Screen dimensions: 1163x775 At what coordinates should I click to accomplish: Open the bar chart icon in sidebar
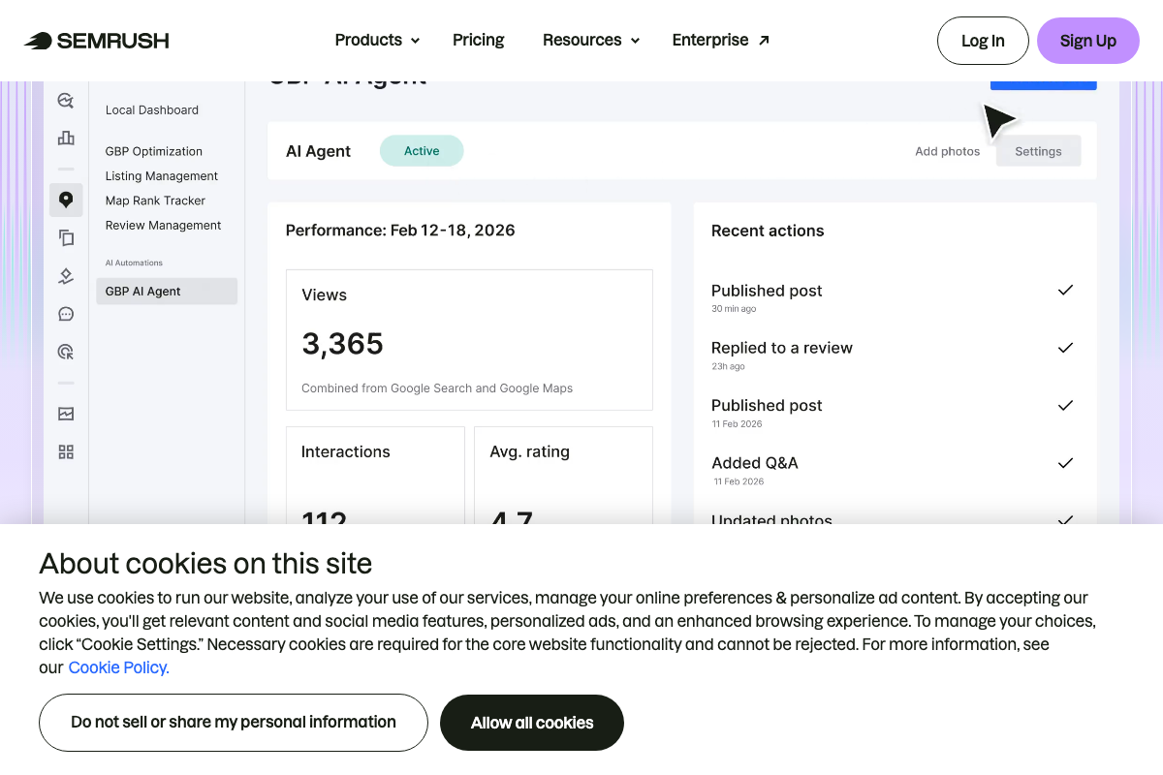pos(66,138)
